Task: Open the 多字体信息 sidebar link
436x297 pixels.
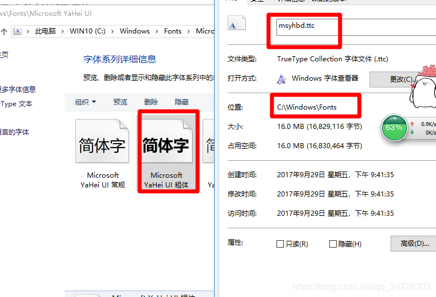Action: coord(18,90)
